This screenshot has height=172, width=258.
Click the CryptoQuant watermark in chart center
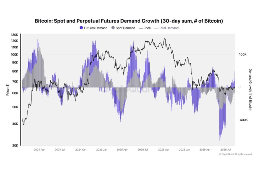pos(127,89)
